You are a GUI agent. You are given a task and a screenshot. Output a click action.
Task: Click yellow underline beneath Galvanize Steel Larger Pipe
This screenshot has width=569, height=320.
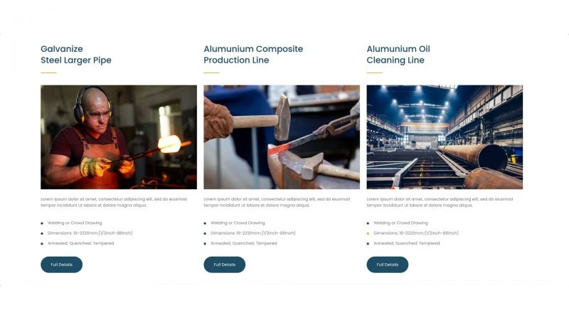(48, 73)
